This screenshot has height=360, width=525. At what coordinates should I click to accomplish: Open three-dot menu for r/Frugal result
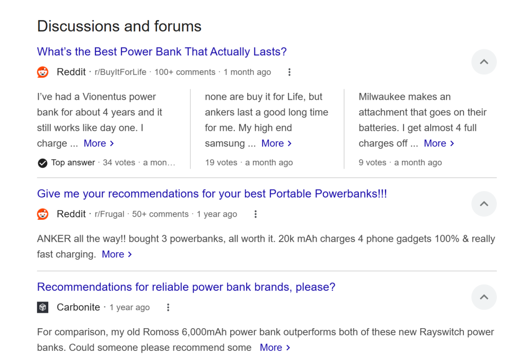point(255,214)
